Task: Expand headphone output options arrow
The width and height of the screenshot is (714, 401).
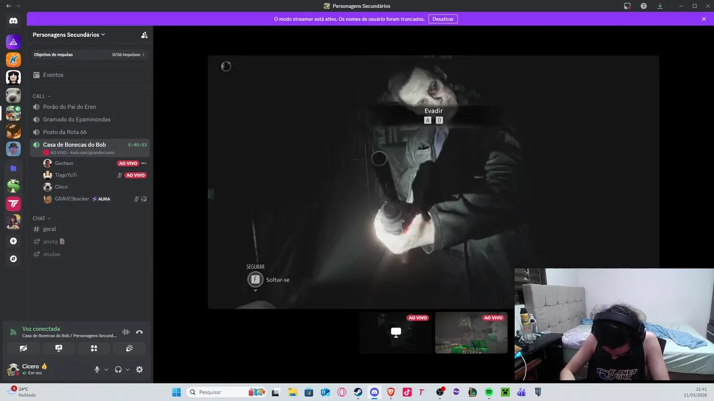Action: pos(127,369)
